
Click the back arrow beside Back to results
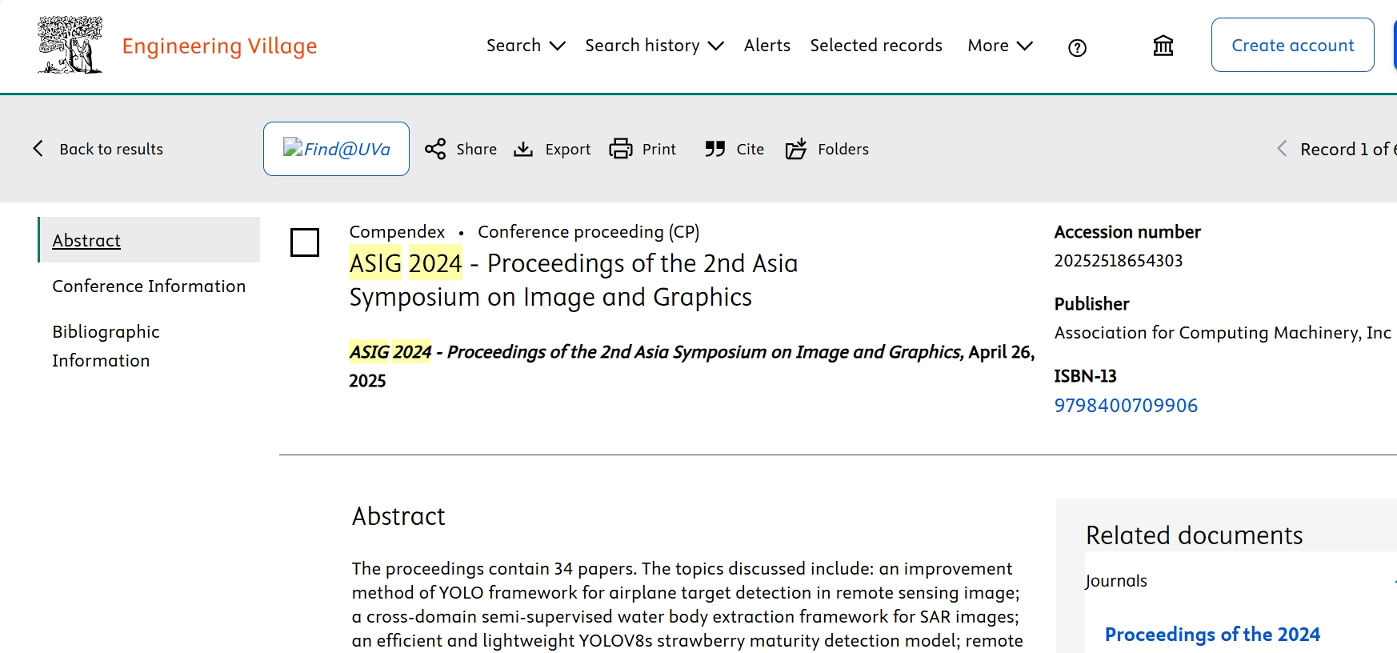tap(38, 148)
